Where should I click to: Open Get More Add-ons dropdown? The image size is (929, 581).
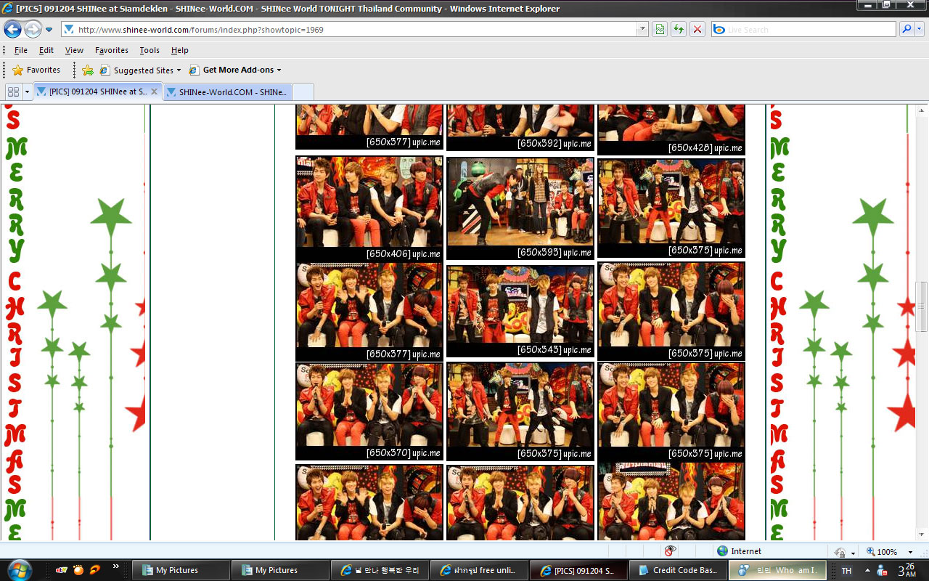pos(235,70)
